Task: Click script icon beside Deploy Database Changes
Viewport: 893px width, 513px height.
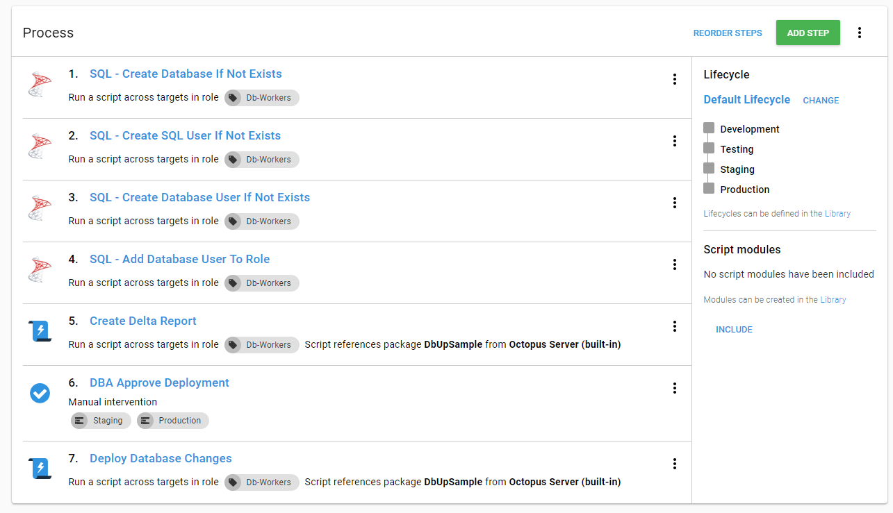Action: [x=40, y=469]
